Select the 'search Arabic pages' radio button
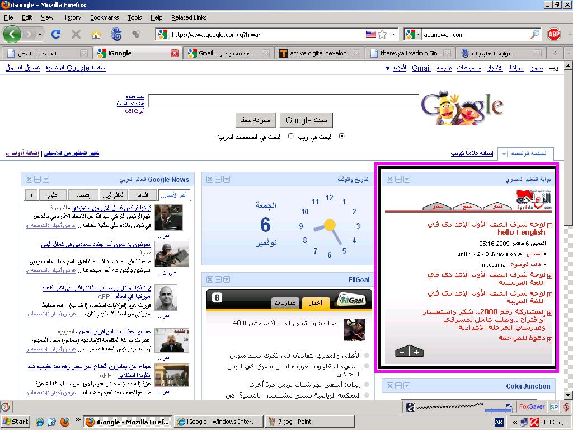The width and height of the screenshot is (573, 430). pos(291,136)
